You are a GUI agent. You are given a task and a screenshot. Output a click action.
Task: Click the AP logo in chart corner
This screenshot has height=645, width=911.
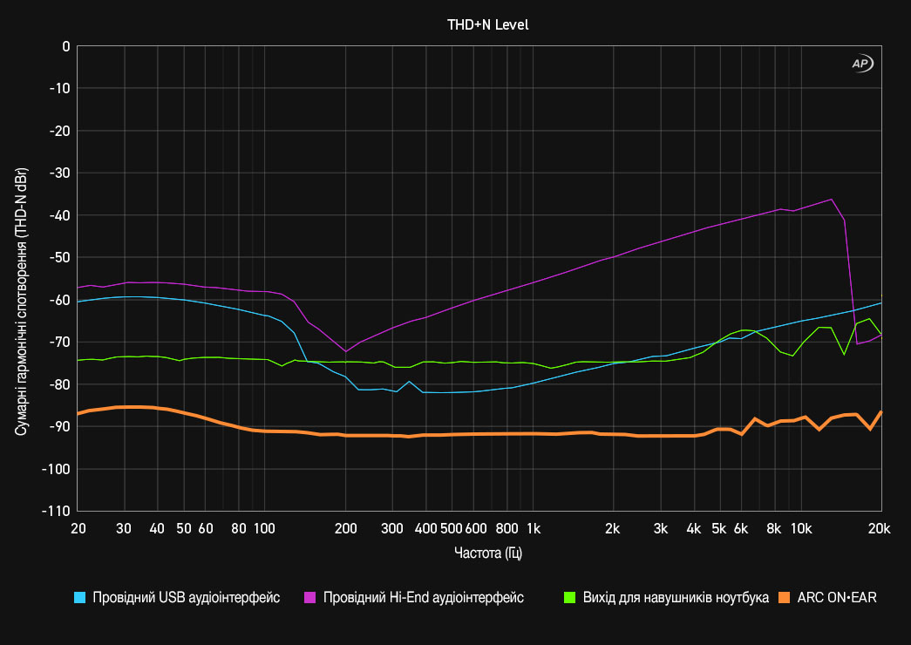point(861,64)
